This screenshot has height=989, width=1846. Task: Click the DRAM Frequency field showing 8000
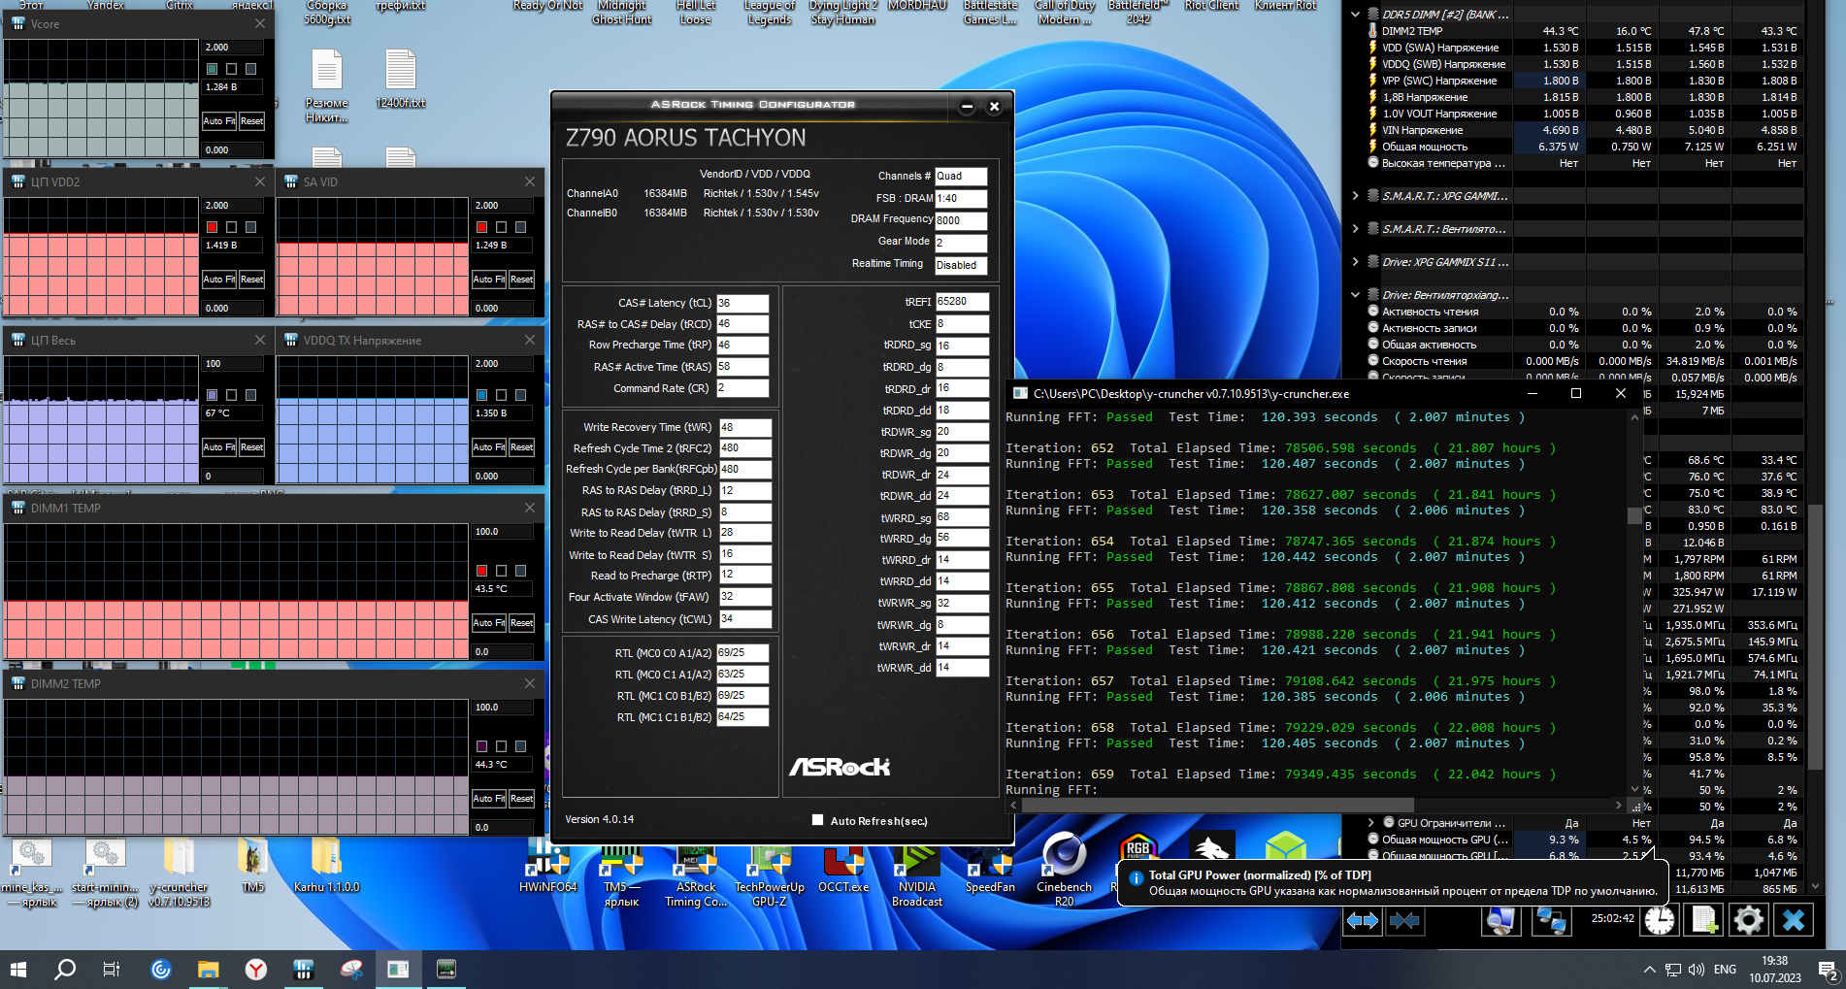point(961,220)
